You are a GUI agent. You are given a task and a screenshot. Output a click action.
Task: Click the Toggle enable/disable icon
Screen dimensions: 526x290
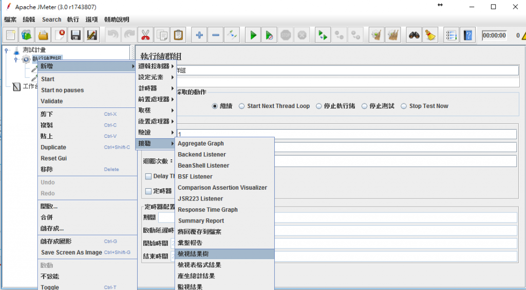coord(232,35)
